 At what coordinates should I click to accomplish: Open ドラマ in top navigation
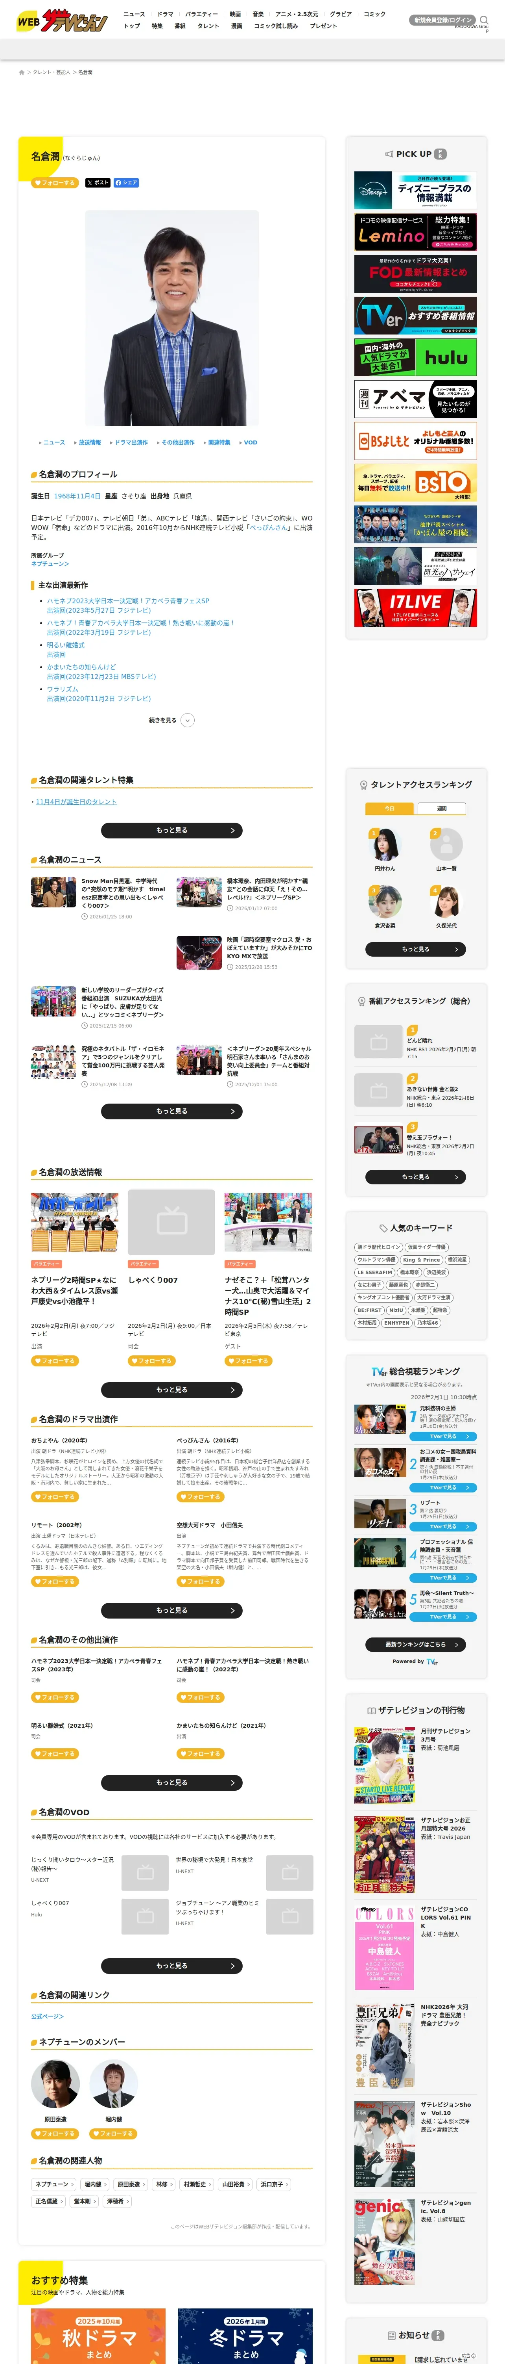(x=165, y=14)
